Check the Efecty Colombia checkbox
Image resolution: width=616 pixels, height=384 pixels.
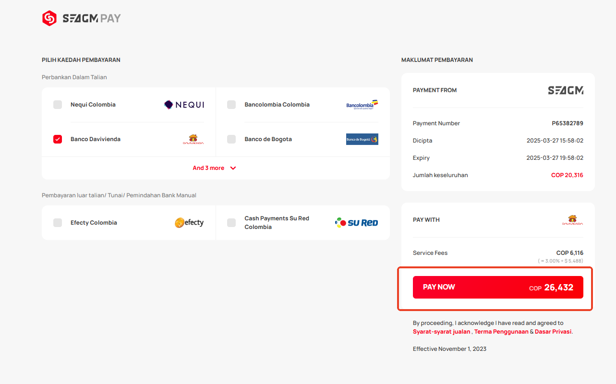(58, 223)
